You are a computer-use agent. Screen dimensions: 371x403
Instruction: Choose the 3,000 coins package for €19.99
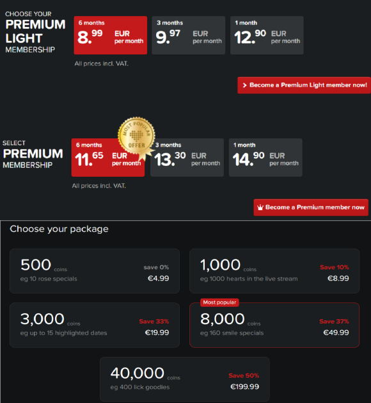click(95, 325)
